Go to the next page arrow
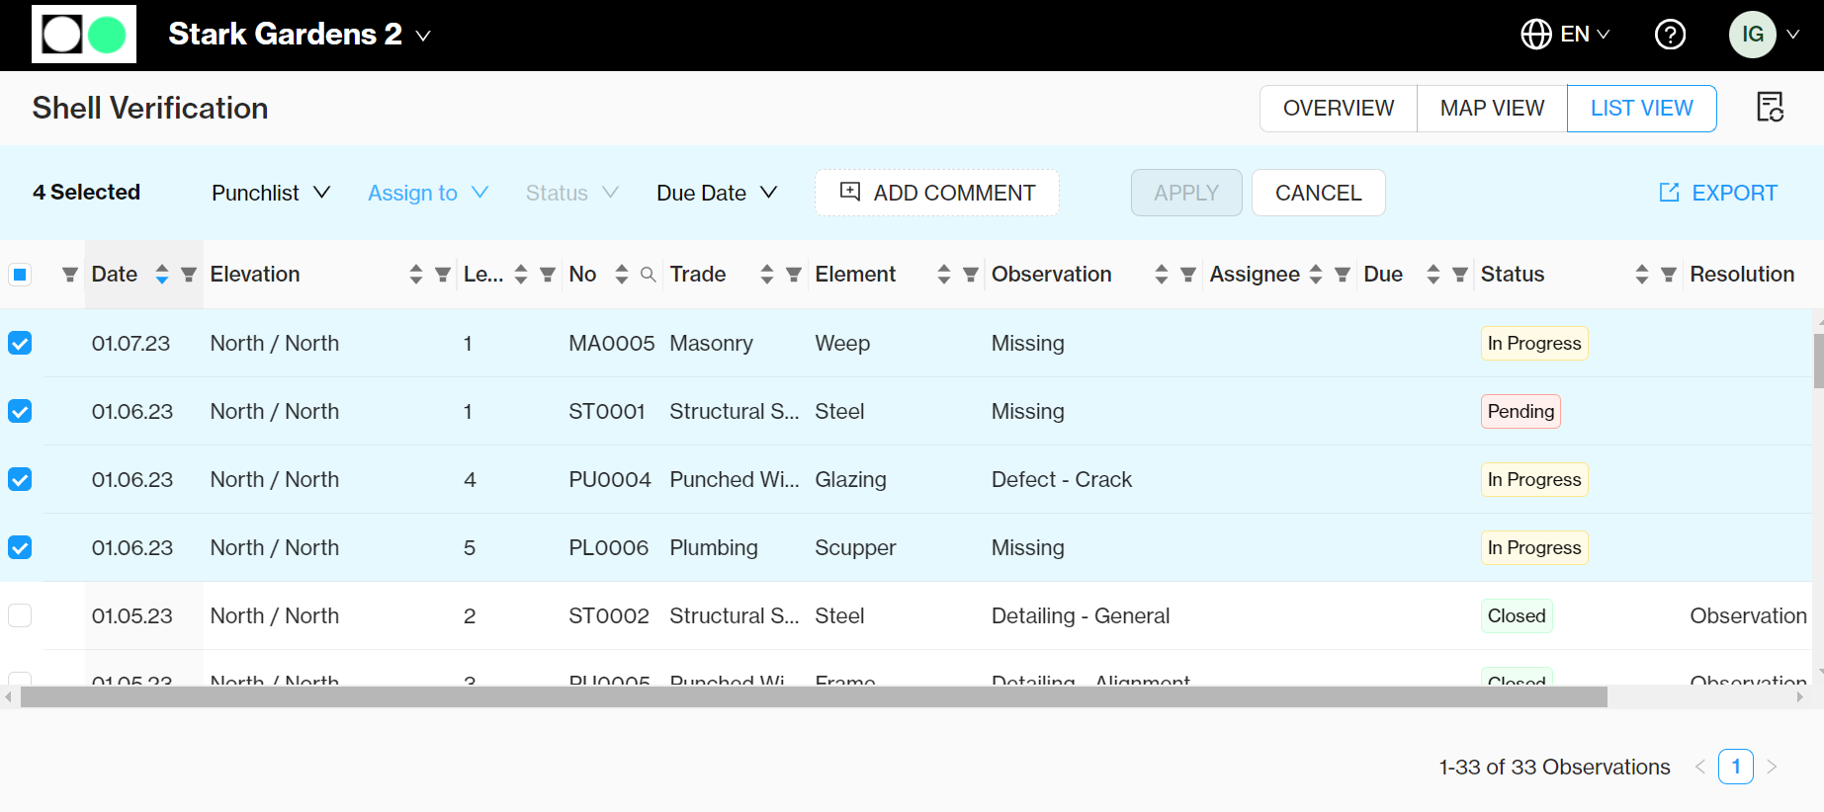The height and width of the screenshot is (812, 1824). point(1772,767)
